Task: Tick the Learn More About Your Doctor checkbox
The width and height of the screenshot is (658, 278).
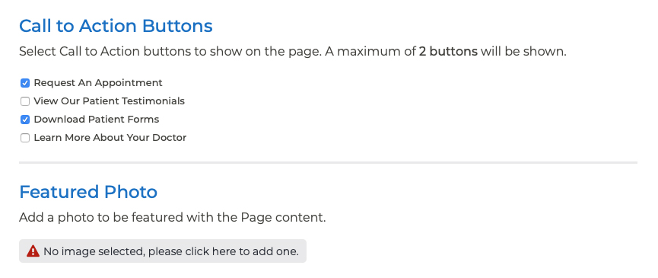Action: [25, 138]
